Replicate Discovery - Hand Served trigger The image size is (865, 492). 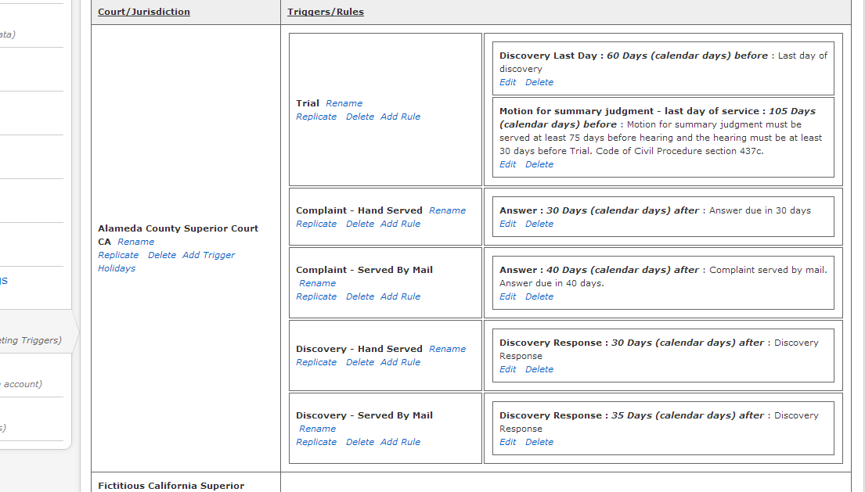(316, 362)
